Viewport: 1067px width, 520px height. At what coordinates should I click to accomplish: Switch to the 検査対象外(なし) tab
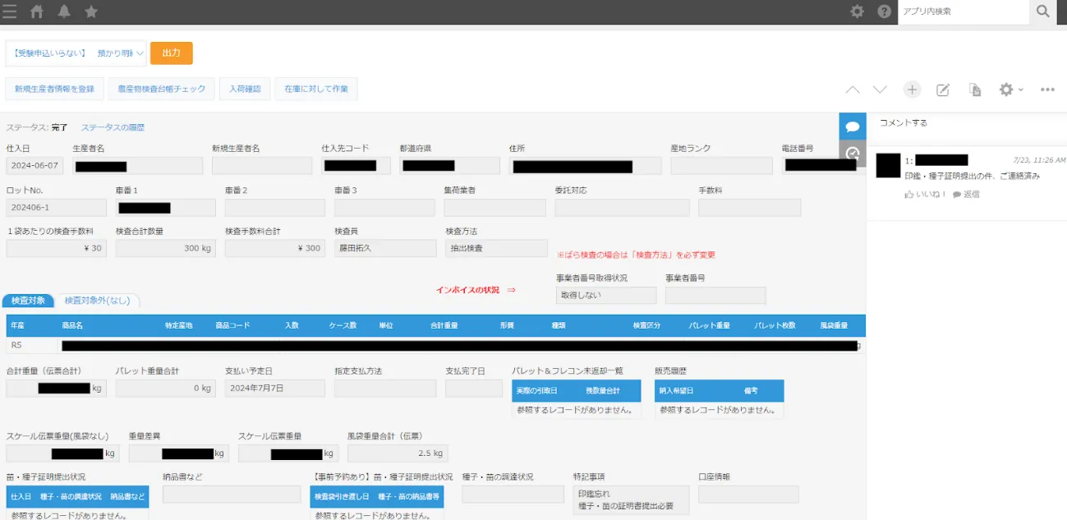coord(97,301)
